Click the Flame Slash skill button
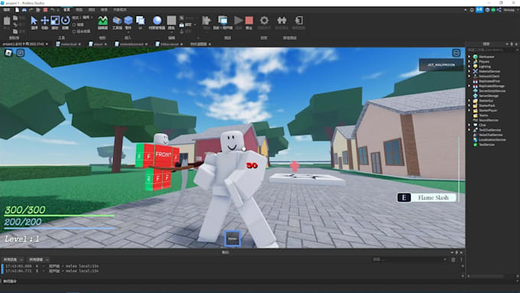The height and width of the screenshot is (293, 520). (x=427, y=198)
